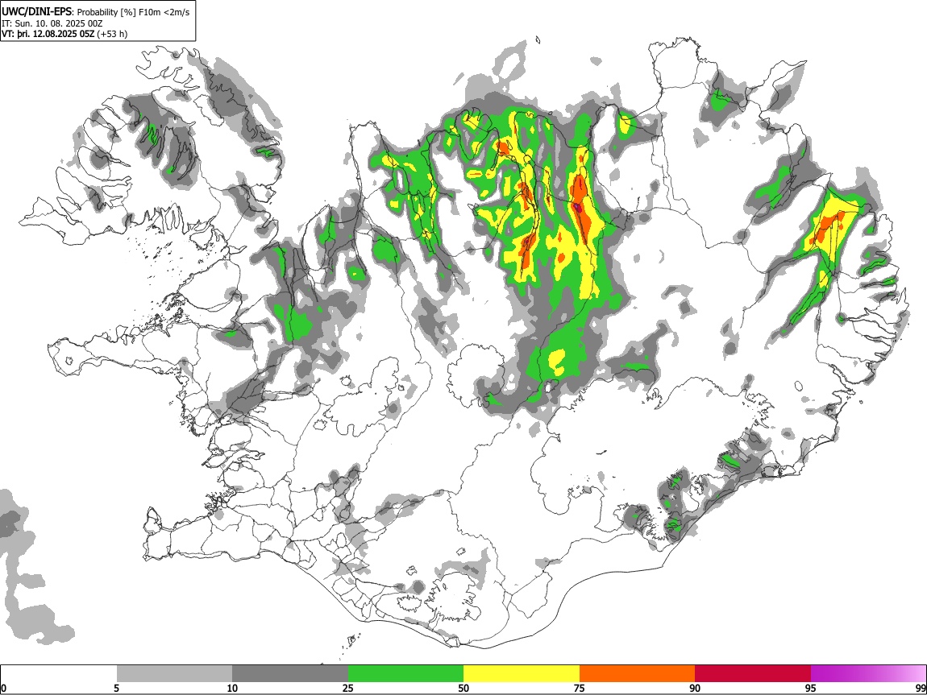The height and width of the screenshot is (695, 927).
Task: Click the legend tick label '5'
Action: [116, 688]
